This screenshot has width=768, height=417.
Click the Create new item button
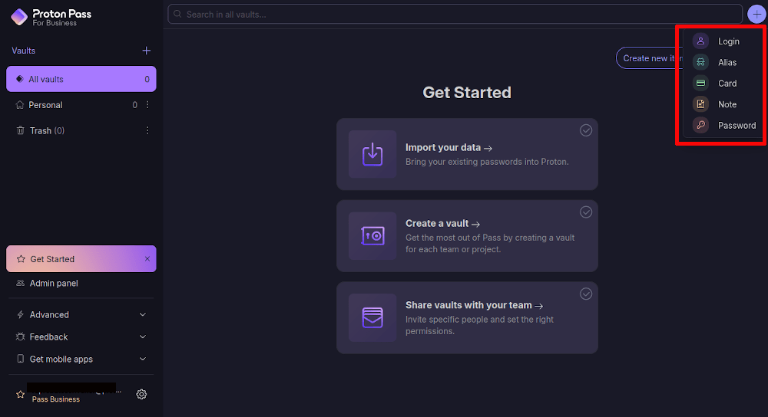click(650, 58)
